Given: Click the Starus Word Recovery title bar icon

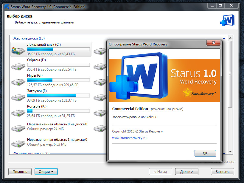Looking at the screenshot, I should [x=7, y=7].
